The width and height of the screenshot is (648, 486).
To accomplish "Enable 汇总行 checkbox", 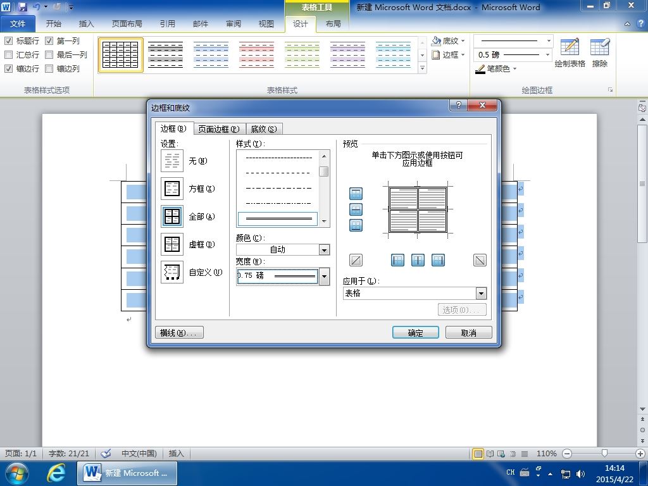I will coord(8,54).
